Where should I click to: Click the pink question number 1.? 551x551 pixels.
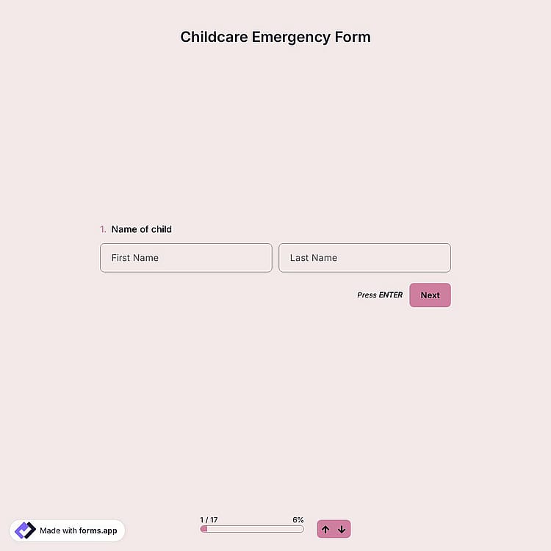[103, 229]
